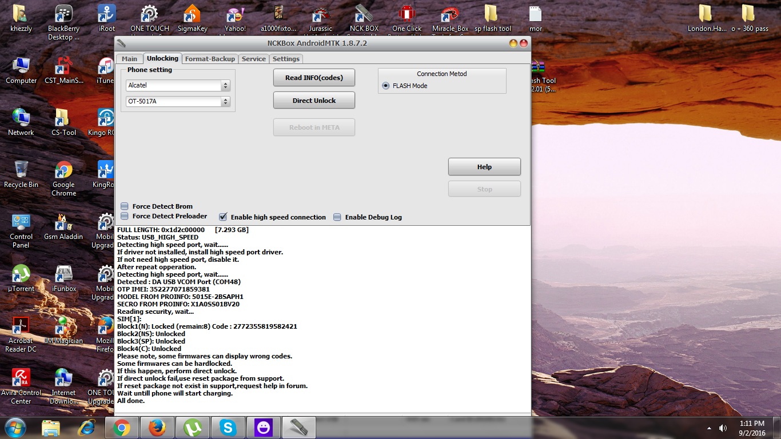Screen dimensions: 781x439
Task: Switch to the Format-Backup tab
Action: click(x=210, y=59)
